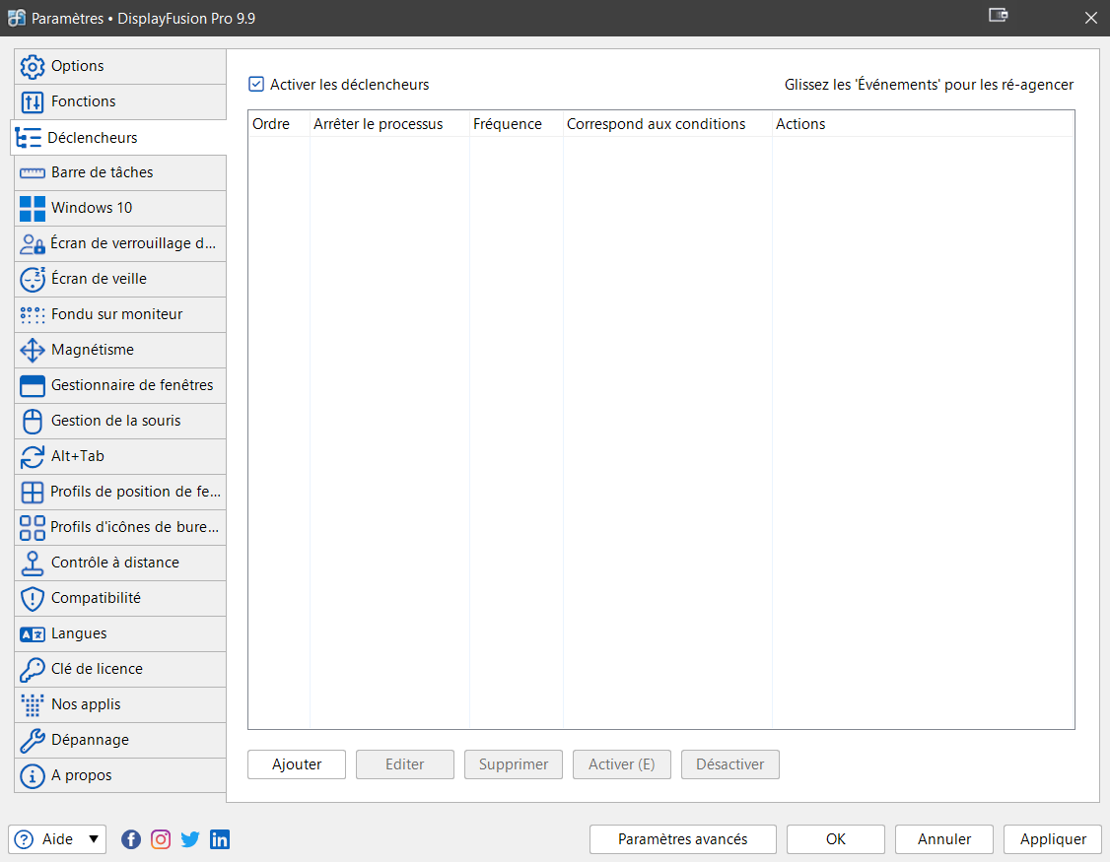The height and width of the screenshot is (862, 1110).
Task: Click the Actions column header
Action: coord(923,124)
